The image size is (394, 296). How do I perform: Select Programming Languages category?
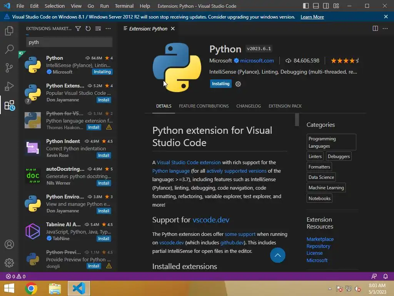pos(331,142)
